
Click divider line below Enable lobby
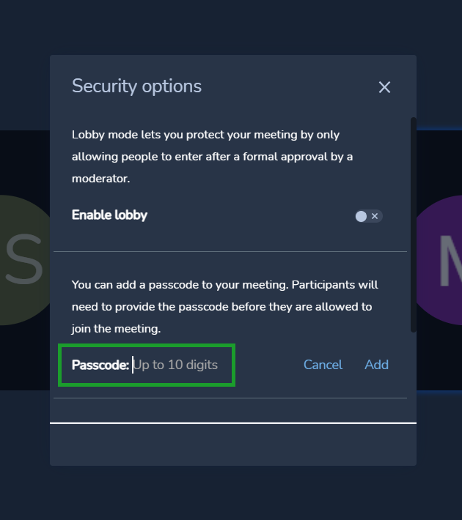[230, 251]
